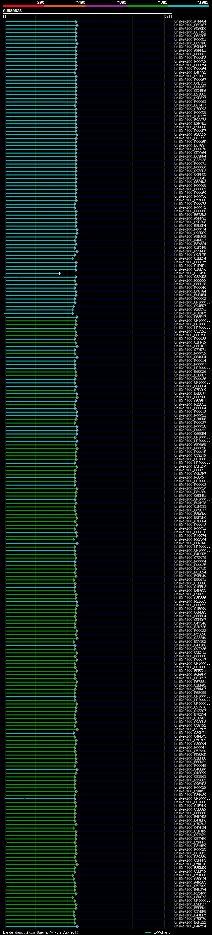The height and width of the screenshot is (935, 212).
Task: Click the UniRef100_A7QC93 label
Action: (x=190, y=109)
